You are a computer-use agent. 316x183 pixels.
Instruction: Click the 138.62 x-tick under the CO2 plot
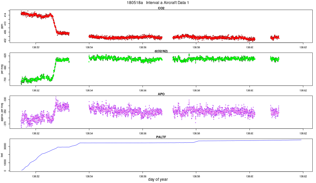point(303,47)
